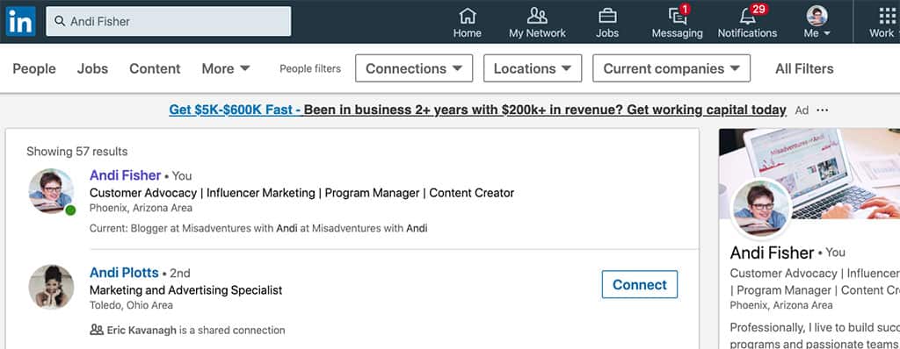Viewport: 900px width, 349px height.
Task: Connect with Andi Plotts
Action: (x=640, y=285)
